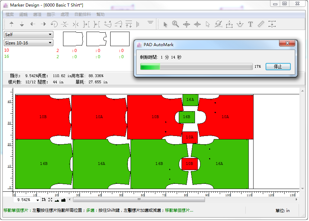Select the first pattern piece thumbnail
Viewport: 309px width, 221px height.
73,39
